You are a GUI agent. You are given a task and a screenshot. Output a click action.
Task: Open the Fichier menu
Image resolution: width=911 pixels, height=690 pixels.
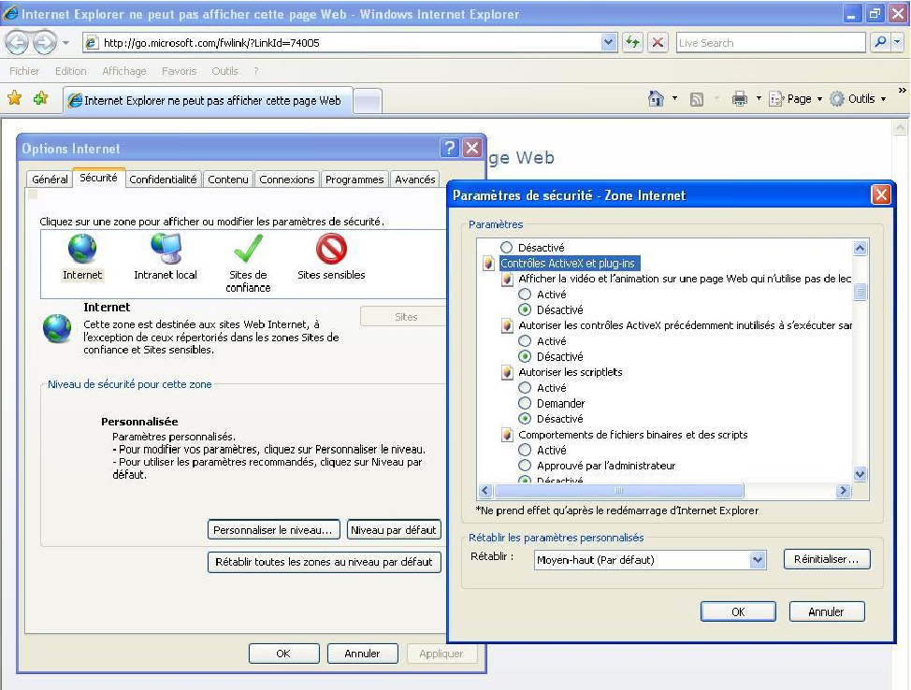point(24,71)
